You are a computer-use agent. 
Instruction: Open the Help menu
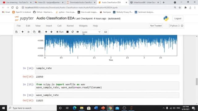pos(95,26)
